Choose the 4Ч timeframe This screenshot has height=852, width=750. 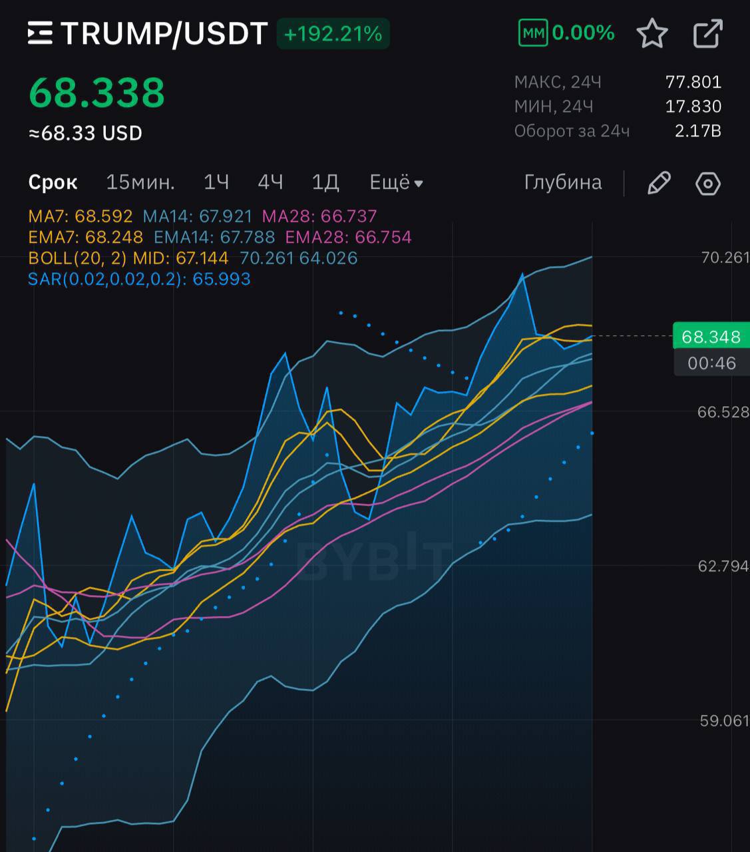(270, 182)
